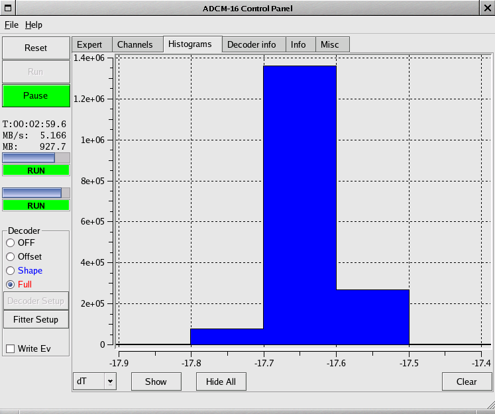Choose the Shape decoder mode
Viewport: 495px width, 414px height.
11,270
